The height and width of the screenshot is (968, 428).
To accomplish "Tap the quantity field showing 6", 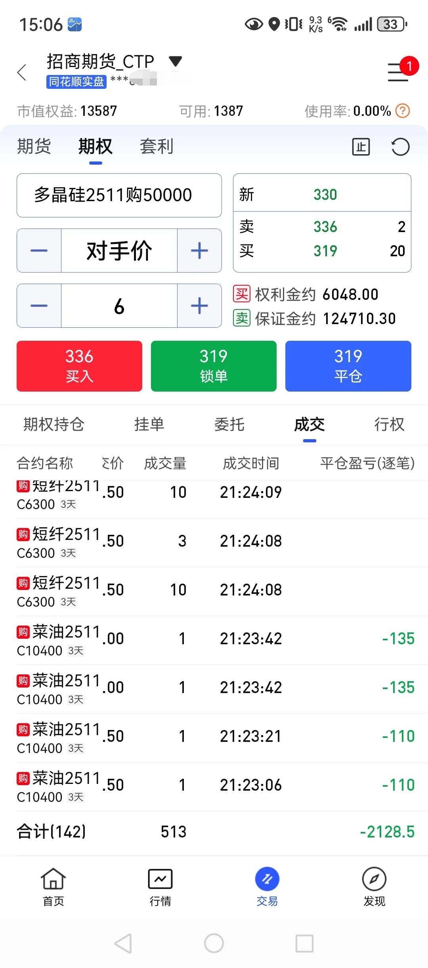I will 119,305.
